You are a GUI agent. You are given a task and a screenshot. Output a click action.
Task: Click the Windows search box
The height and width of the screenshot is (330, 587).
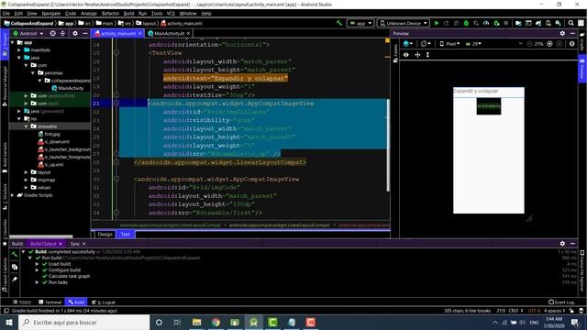point(83,322)
